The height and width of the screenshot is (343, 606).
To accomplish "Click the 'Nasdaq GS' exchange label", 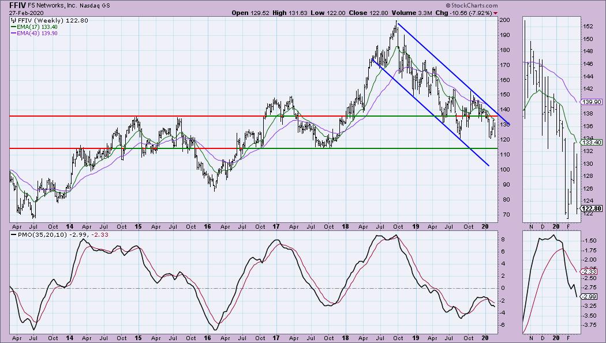I will pyautogui.click(x=96, y=6).
